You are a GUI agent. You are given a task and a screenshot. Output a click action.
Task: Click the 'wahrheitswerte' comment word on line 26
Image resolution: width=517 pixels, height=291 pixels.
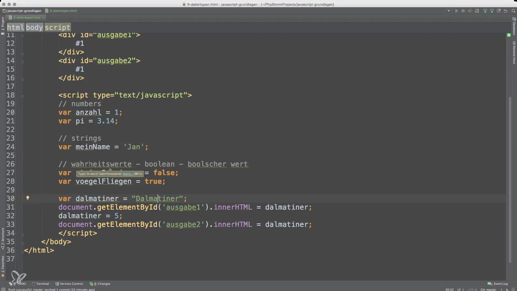click(x=101, y=164)
